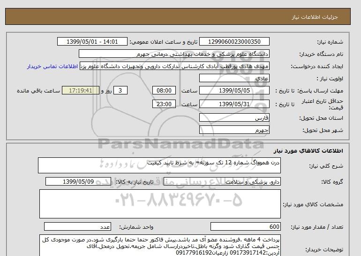Viewport: 361px width, 256px height.
Task: Click the جزئیات اطلاعات نیاز header title
Action: click(315, 17)
